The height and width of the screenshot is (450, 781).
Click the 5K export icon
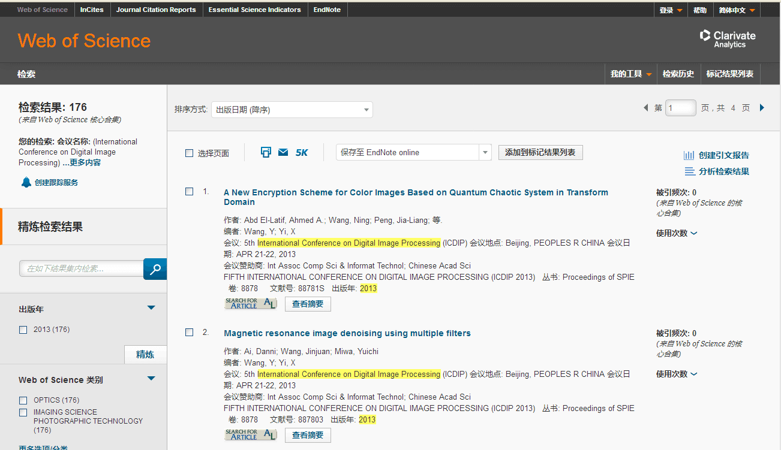[302, 153]
